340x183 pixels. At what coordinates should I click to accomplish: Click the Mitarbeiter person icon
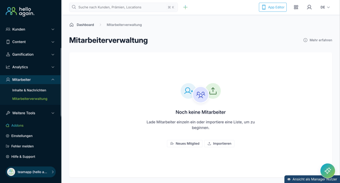pyautogui.click(x=8, y=80)
